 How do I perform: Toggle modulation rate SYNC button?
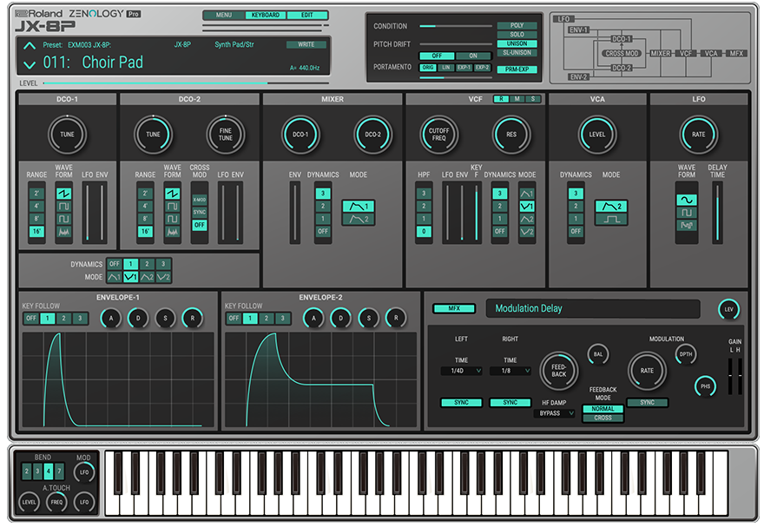click(647, 402)
